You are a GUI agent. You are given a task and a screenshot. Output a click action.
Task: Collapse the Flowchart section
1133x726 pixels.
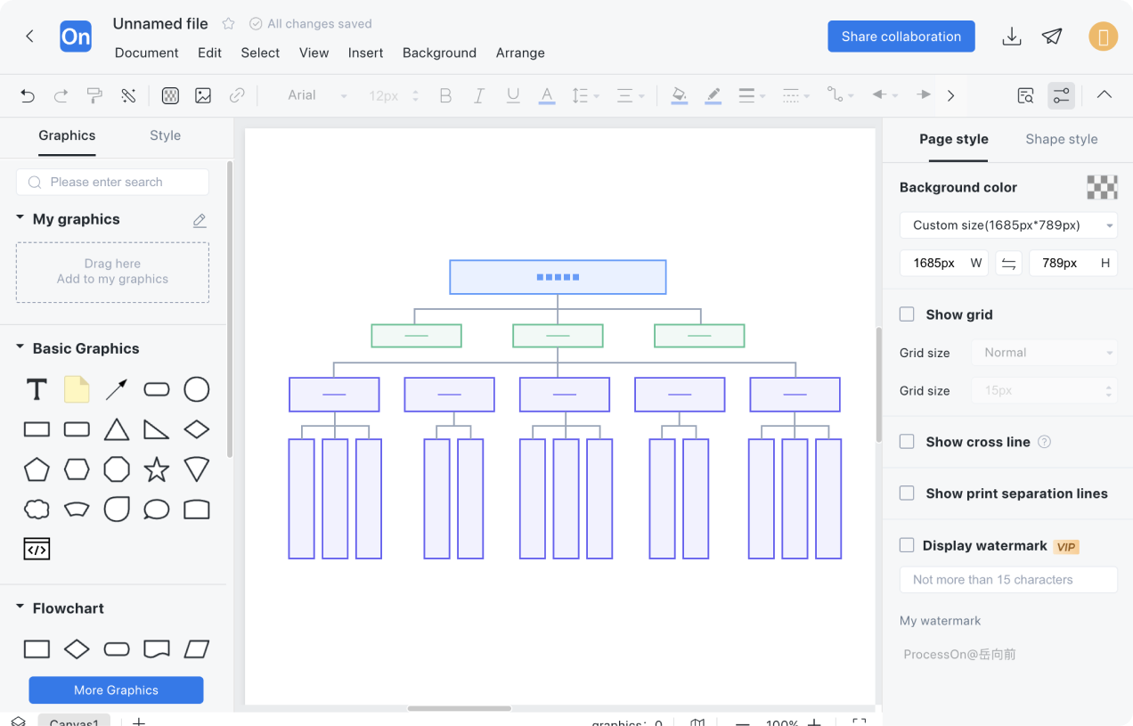click(x=20, y=608)
